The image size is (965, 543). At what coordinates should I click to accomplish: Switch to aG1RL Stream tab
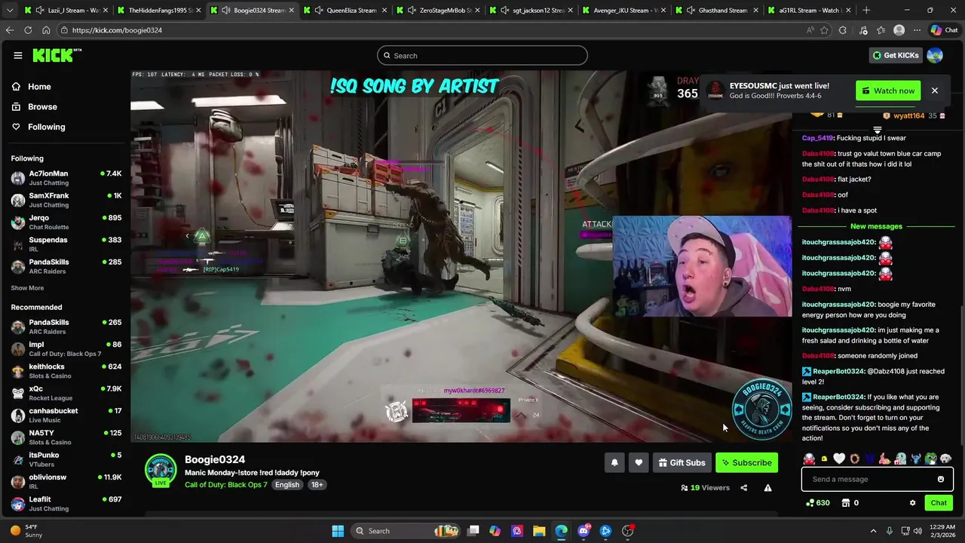[810, 11]
